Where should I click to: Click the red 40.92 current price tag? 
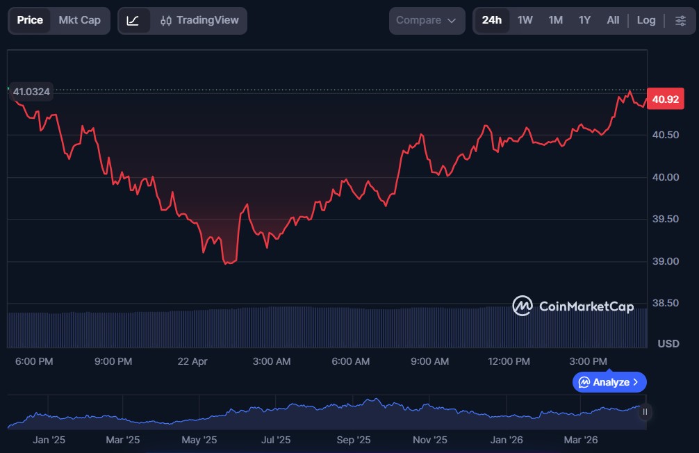click(x=665, y=99)
